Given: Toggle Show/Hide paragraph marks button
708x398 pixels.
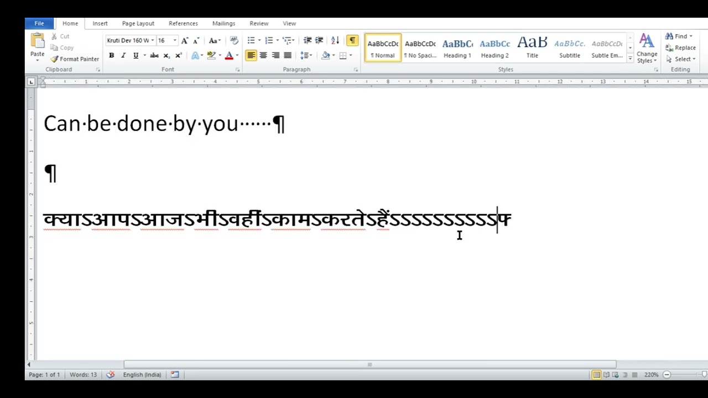Looking at the screenshot, I should [352, 40].
